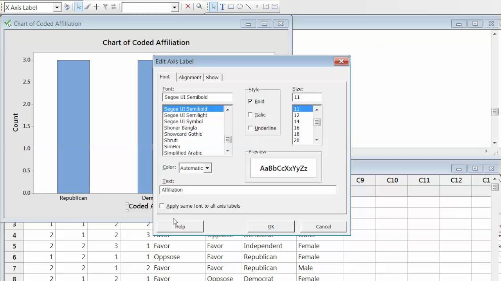Click the Help button
Viewport: 501px width, 281px height.
click(180, 227)
